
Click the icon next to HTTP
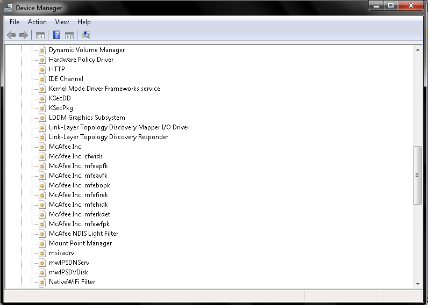click(x=42, y=69)
